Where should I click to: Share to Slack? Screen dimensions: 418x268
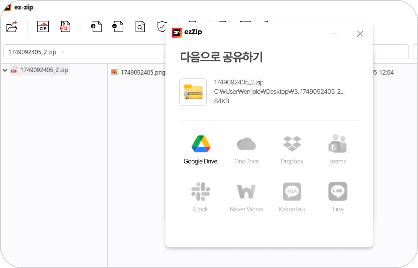(x=201, y=197)
